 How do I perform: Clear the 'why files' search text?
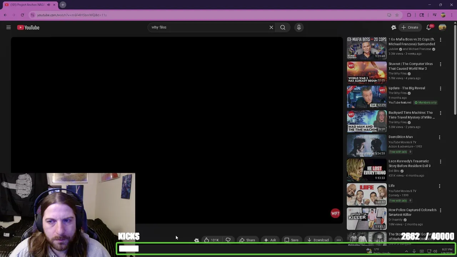(x=271, y=27)
